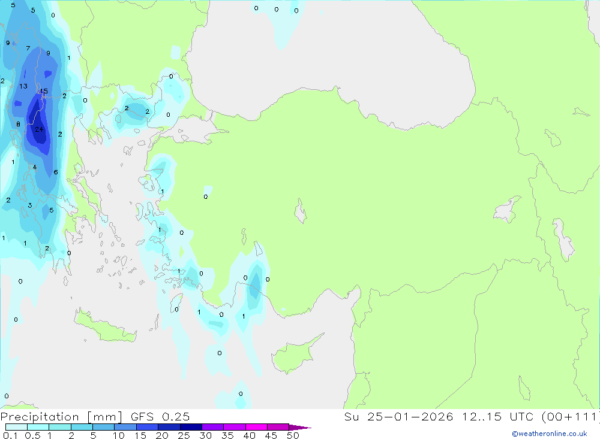Click the 0.1–0.5 mm legend color box
Image resolution: width=600 pixels, height=439 pixels.
tap(16, 427)
